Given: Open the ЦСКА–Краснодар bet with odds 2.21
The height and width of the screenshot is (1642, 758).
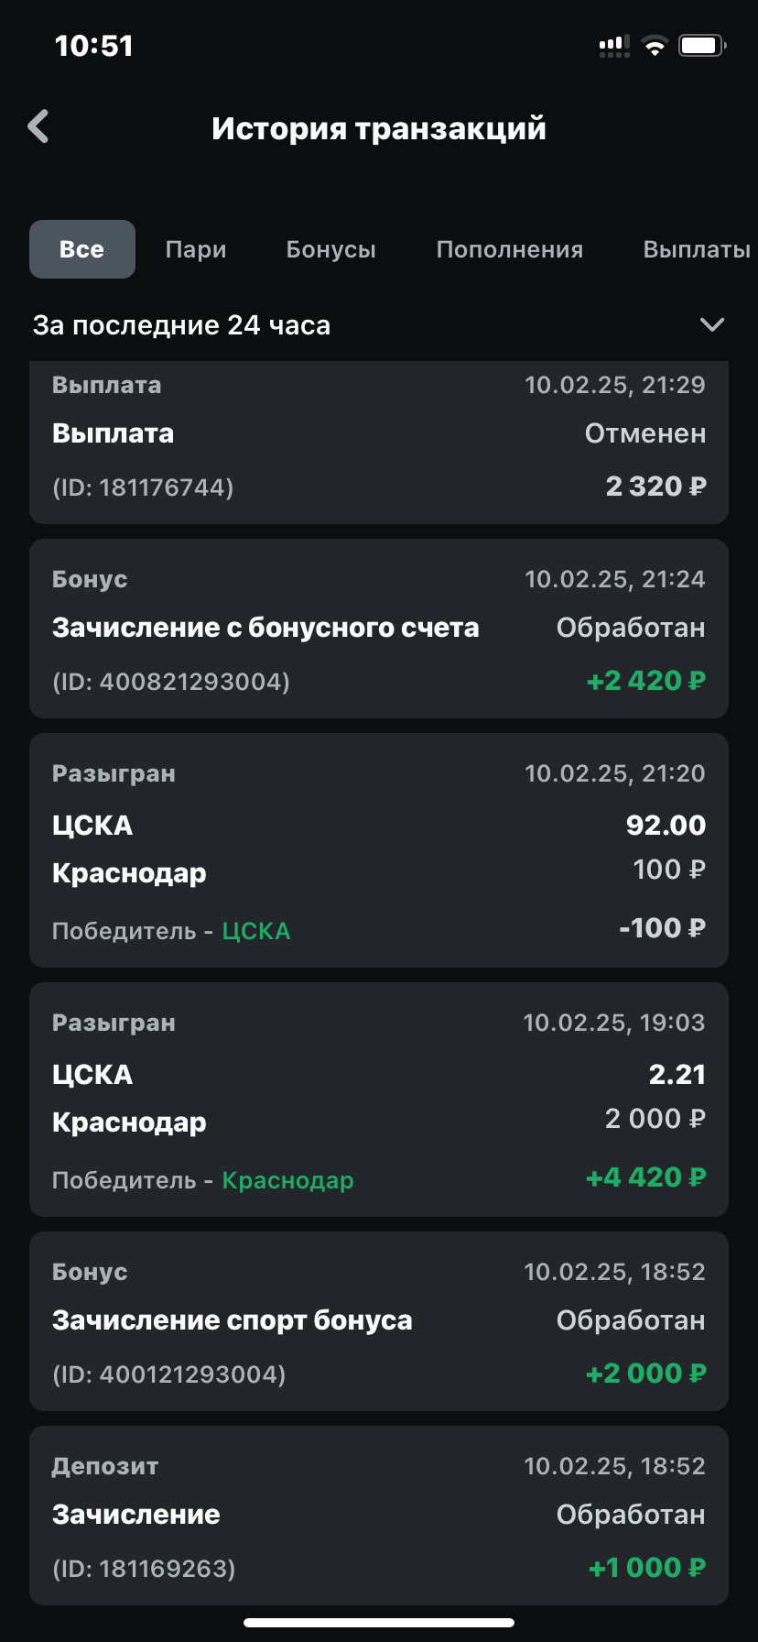Looking at the screenshot, I should [x=379, y=1100].
